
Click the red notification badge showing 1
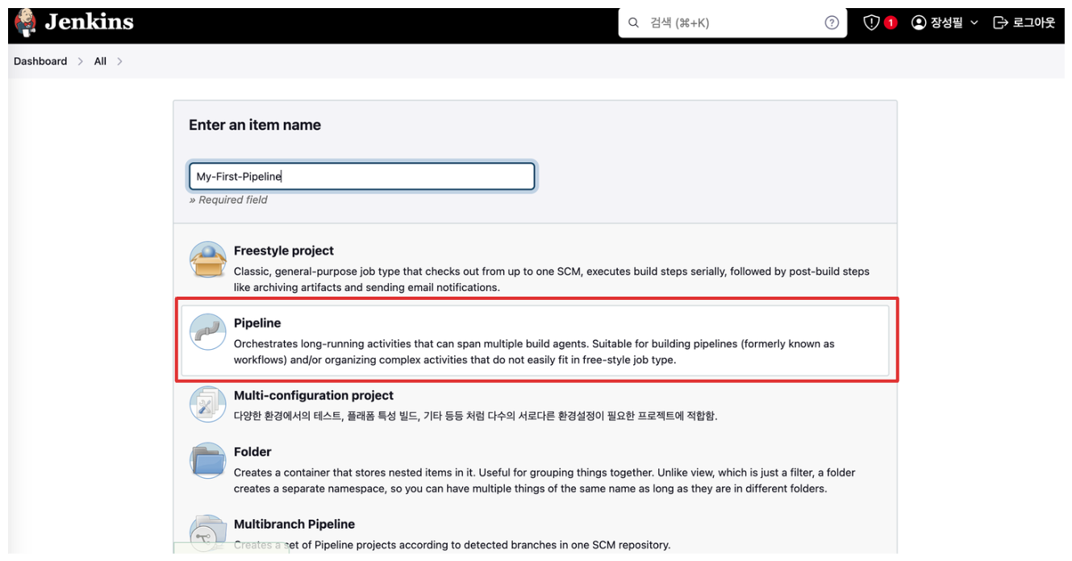pyautogui.click(x=891, y=23)
